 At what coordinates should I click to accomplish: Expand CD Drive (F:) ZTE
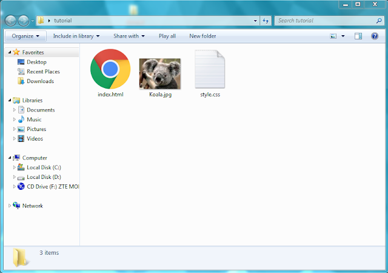14,186
